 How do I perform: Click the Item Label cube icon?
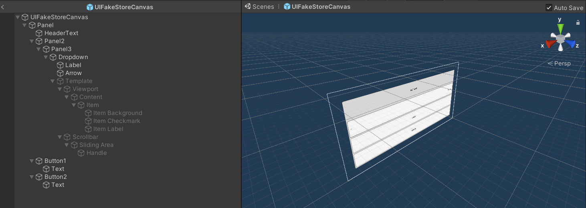click(x=88, y=129)
